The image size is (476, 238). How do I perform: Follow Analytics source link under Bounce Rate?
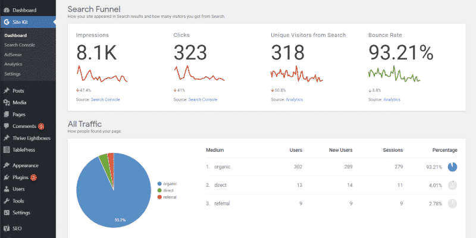tap(392, 99)
